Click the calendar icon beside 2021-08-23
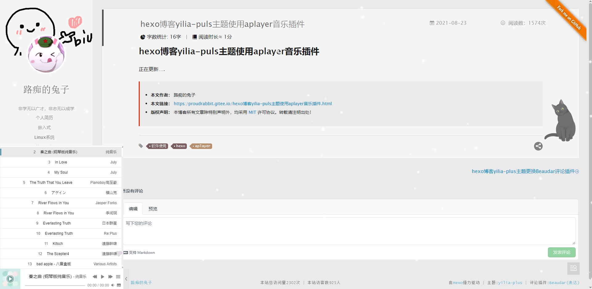This screenshot has width=592, height=289. point(432,23)
